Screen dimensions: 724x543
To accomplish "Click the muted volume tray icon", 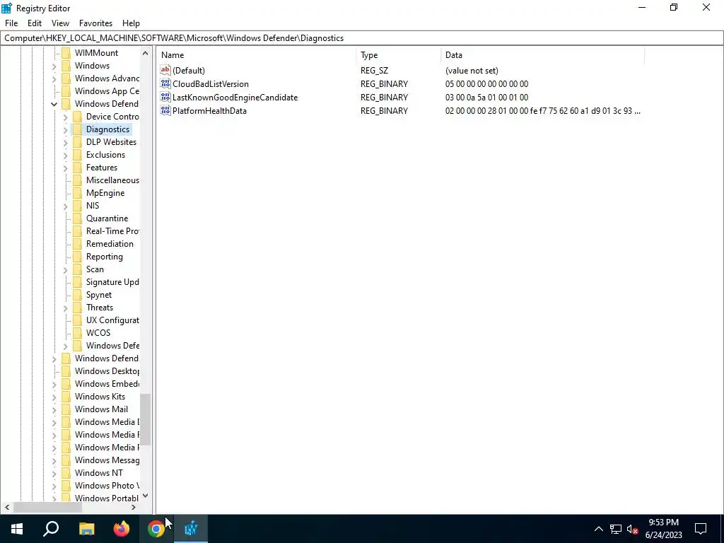I will [632, 529].
